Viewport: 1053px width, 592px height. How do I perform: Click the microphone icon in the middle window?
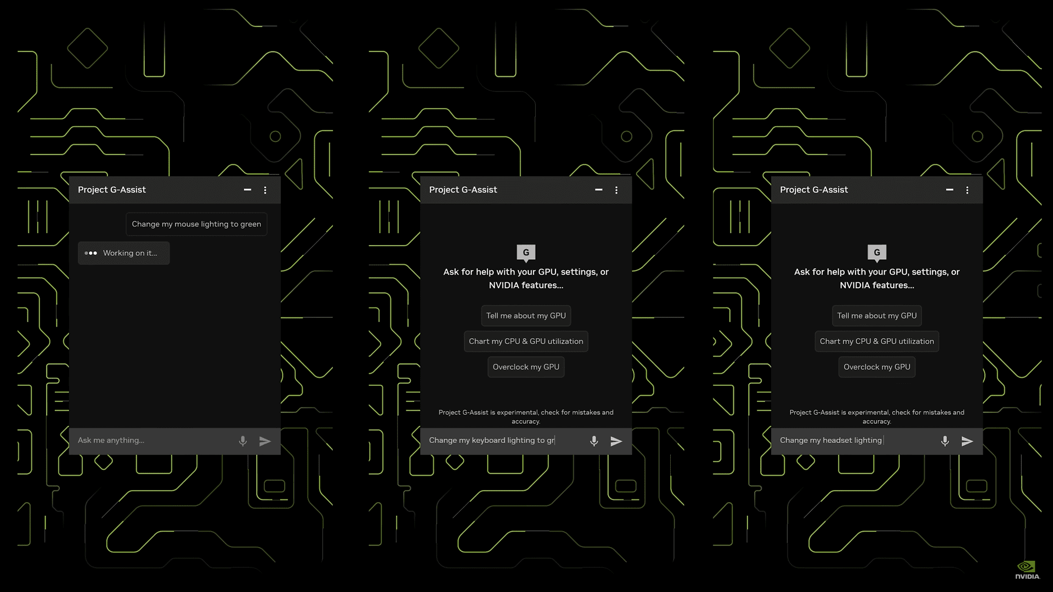(594, 440)
